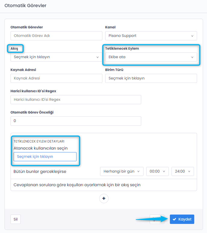The width and height of the screenshot is (207, 233).
Task: Click the Otomatik Görevler page title
Action: point(25,6)
